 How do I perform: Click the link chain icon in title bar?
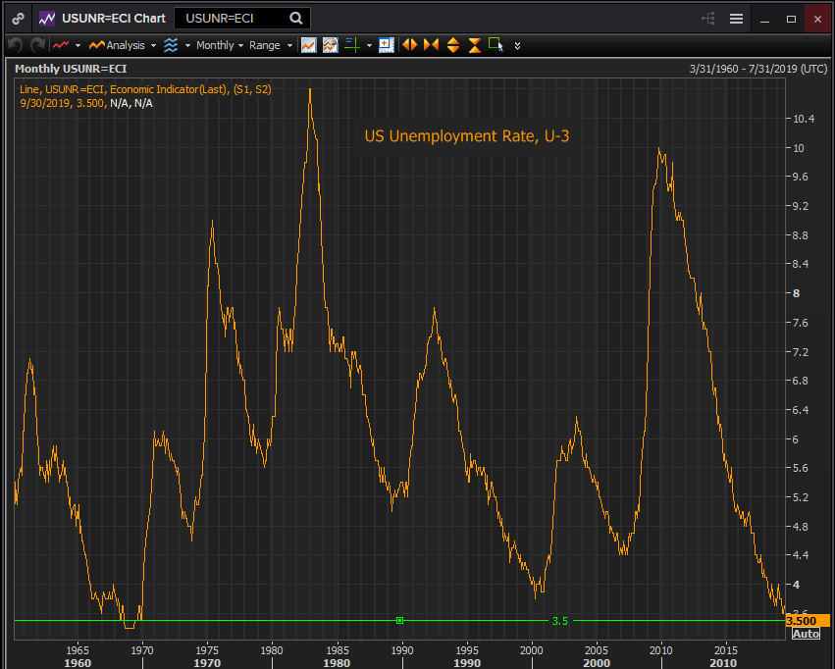click(x=18, y=18)
